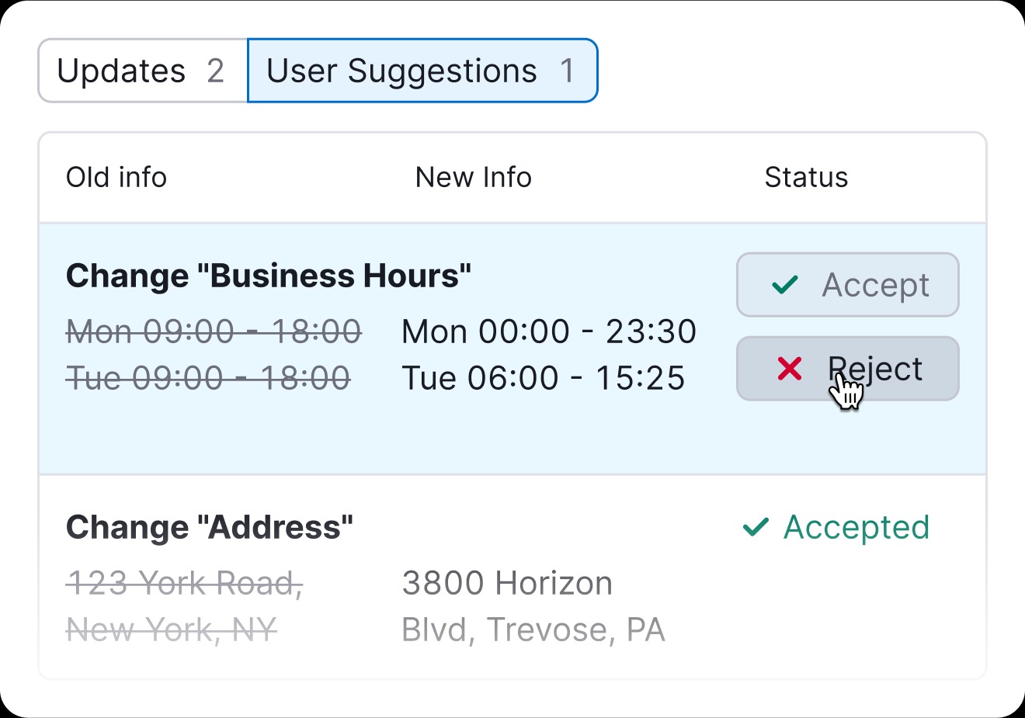Click the New Info column header
1025x718 pixels.
pyautogui.click(x=474, y=177)
